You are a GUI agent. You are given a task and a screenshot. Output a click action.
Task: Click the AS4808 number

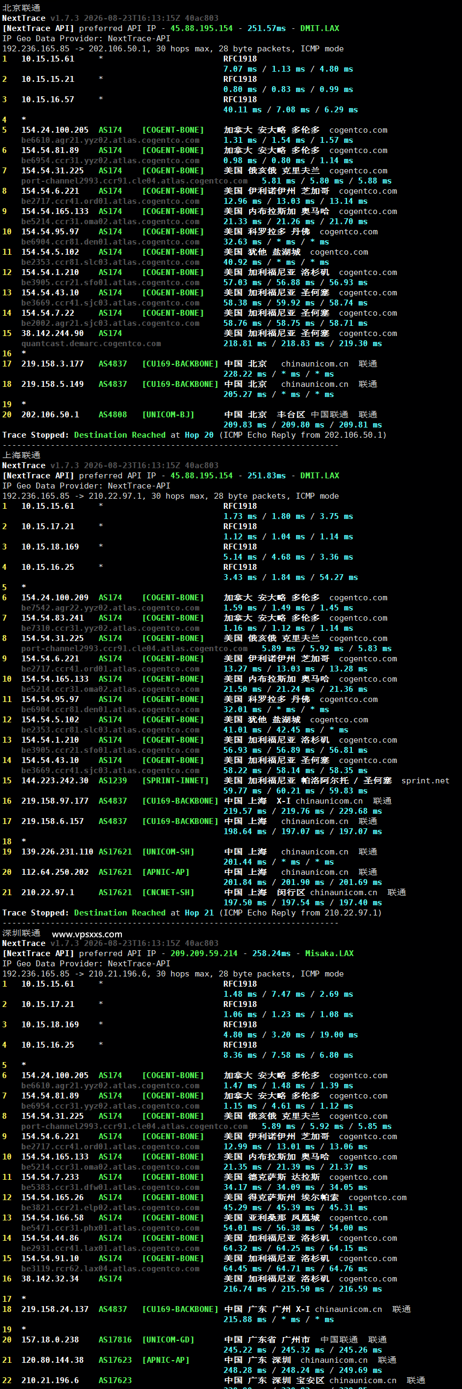click(x=113, y=415)
